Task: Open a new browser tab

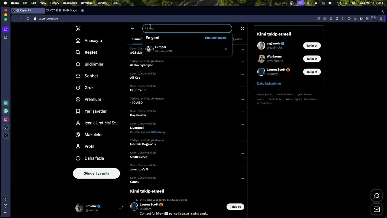Action: 82,10
